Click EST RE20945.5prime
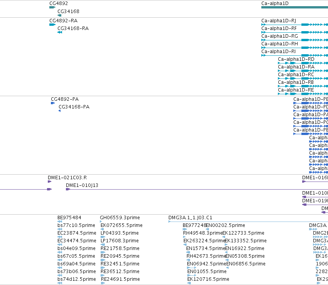Viewport: 328px width, 285px height. tap(120, 257)
